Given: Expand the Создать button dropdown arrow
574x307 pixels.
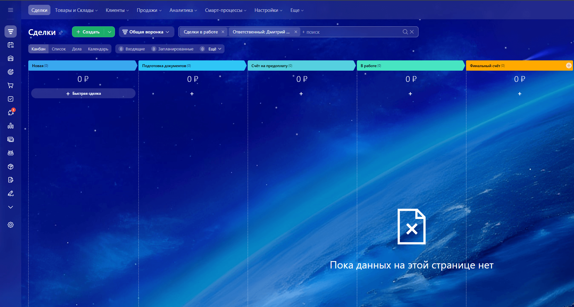Looking at the screenshot, I should pyautogui.click(x=110, y=32).
